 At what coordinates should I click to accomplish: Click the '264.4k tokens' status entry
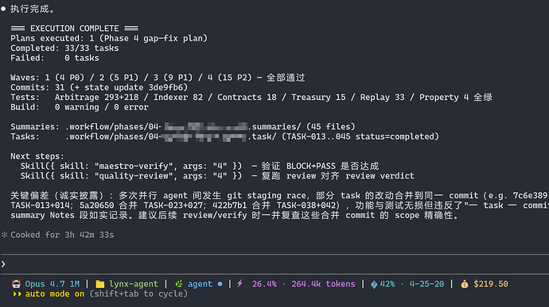323,284
